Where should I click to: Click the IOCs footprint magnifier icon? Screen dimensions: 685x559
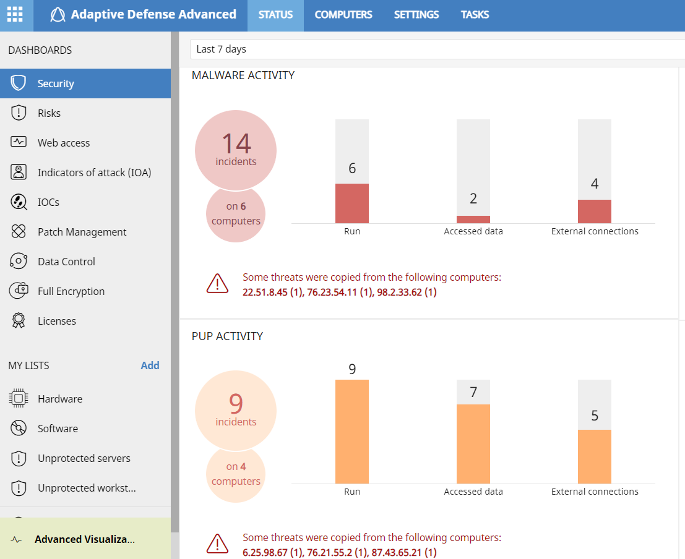pos(19,202)
